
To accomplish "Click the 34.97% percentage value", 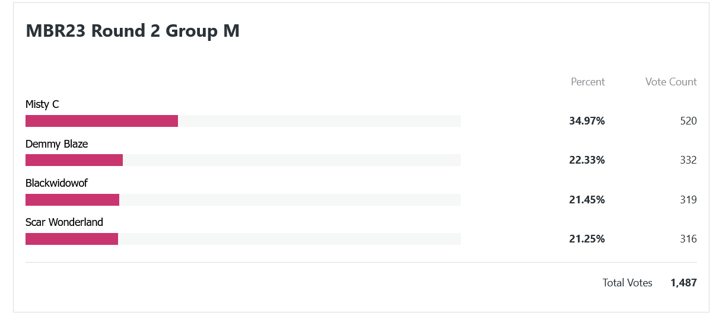I will point(587,121).
